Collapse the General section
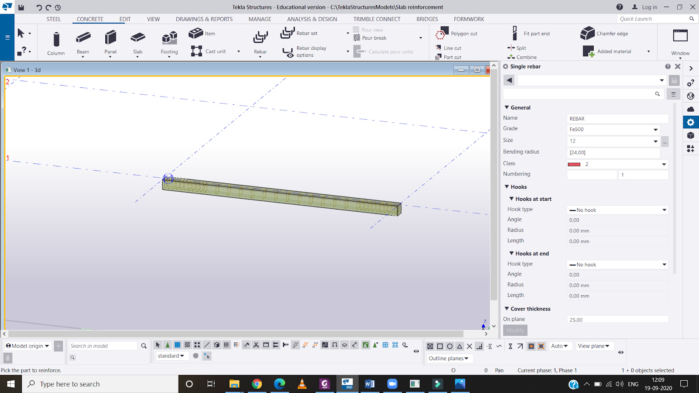699x393 pixels. click(x=507, y=107)
